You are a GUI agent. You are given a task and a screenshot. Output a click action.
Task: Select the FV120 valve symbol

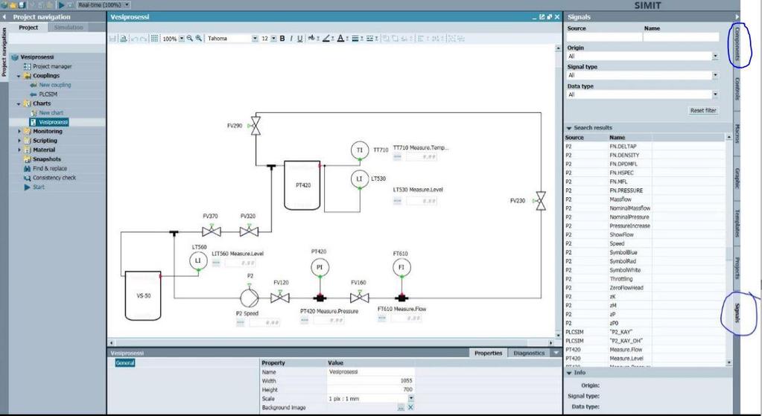pyautogui.click(x=280, y=297)
